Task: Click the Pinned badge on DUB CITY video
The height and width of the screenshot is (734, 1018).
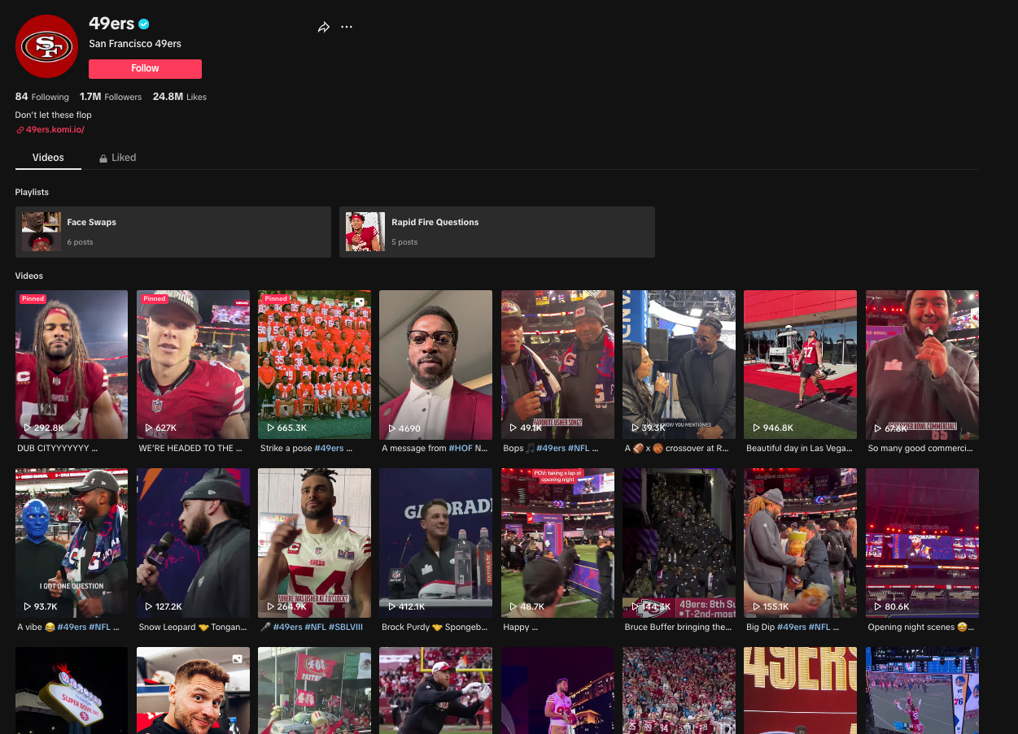Action: pos(33,299)
